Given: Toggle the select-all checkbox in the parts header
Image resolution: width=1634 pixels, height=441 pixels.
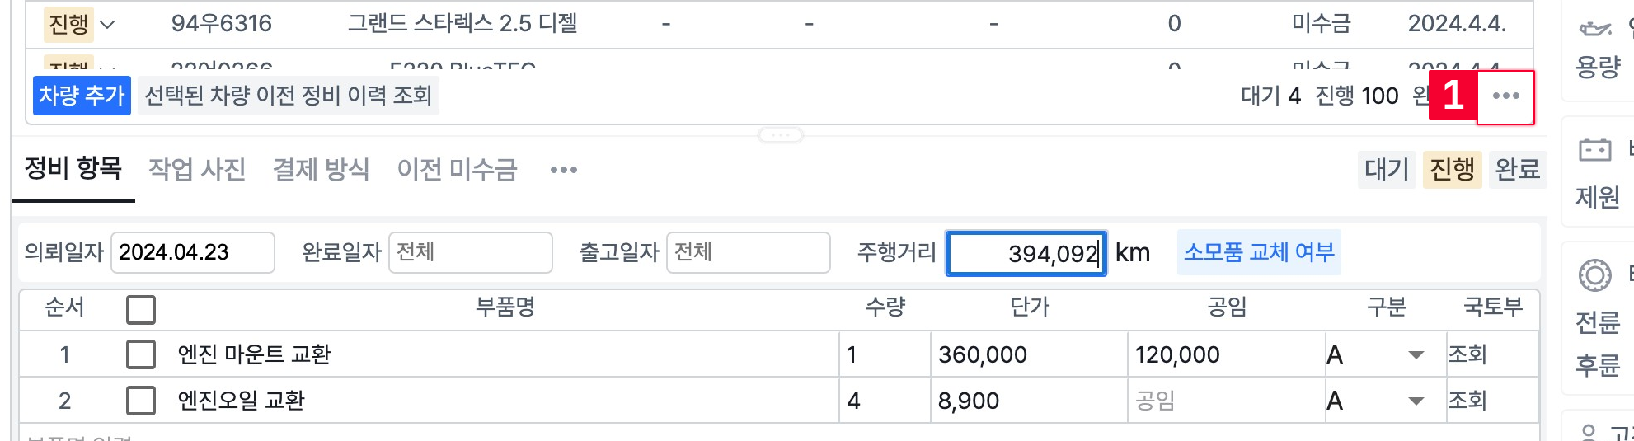Looking at the screenshot, I should coord(141,310).
